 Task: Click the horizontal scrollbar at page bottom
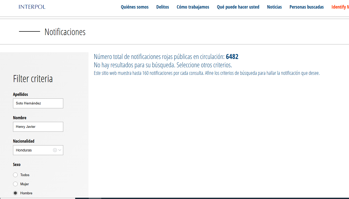coord(95,198)
